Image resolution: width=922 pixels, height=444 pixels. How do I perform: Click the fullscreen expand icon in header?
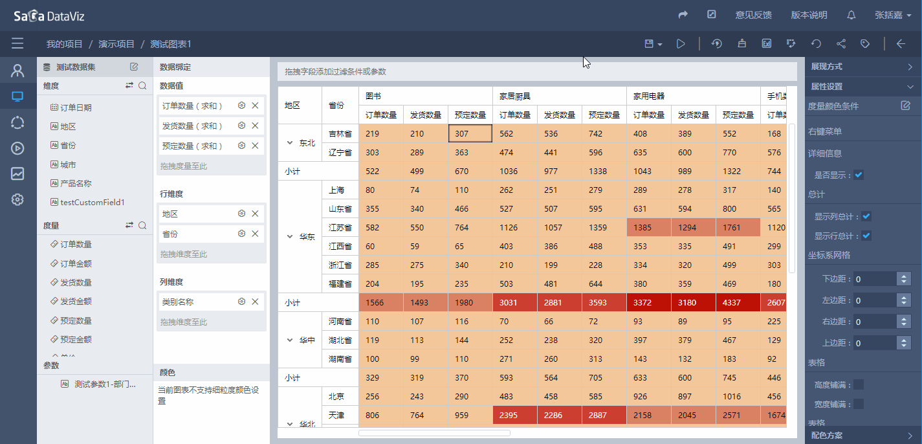712,14
